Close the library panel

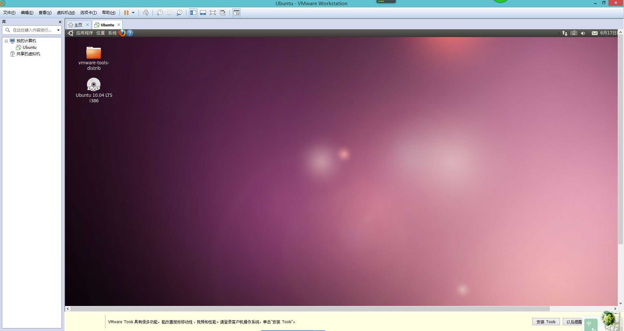click(x=60, y=22)
